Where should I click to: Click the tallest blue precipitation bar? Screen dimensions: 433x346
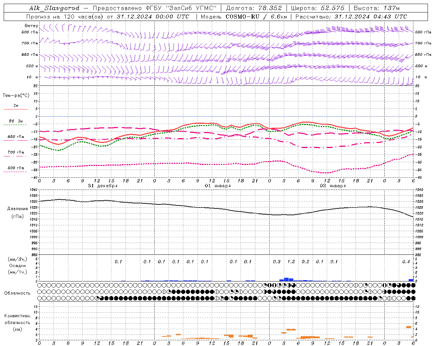[286, 279]
